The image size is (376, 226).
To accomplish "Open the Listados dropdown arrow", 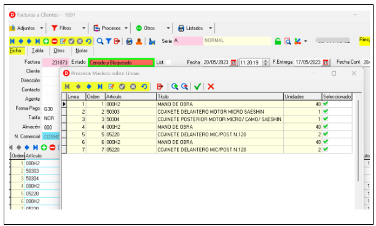I will coord(210,28).
